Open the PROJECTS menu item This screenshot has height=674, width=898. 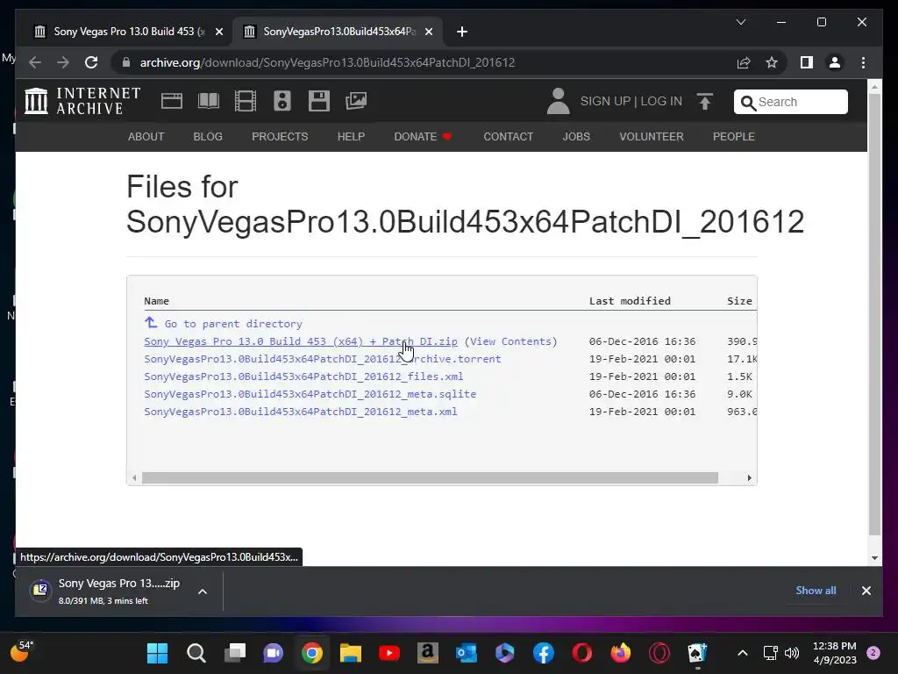click(280, 136)
